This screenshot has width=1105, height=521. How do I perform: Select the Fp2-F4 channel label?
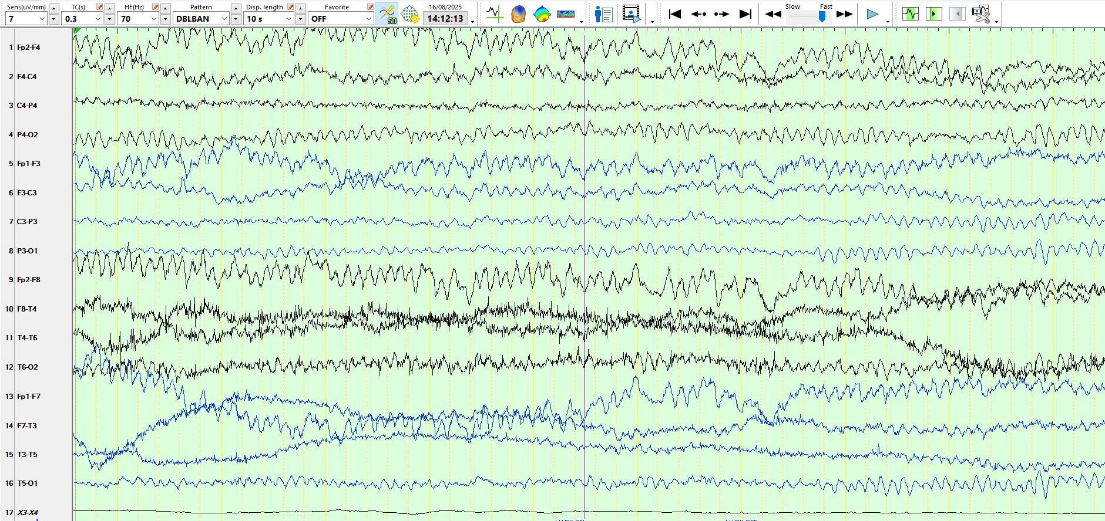28,48
